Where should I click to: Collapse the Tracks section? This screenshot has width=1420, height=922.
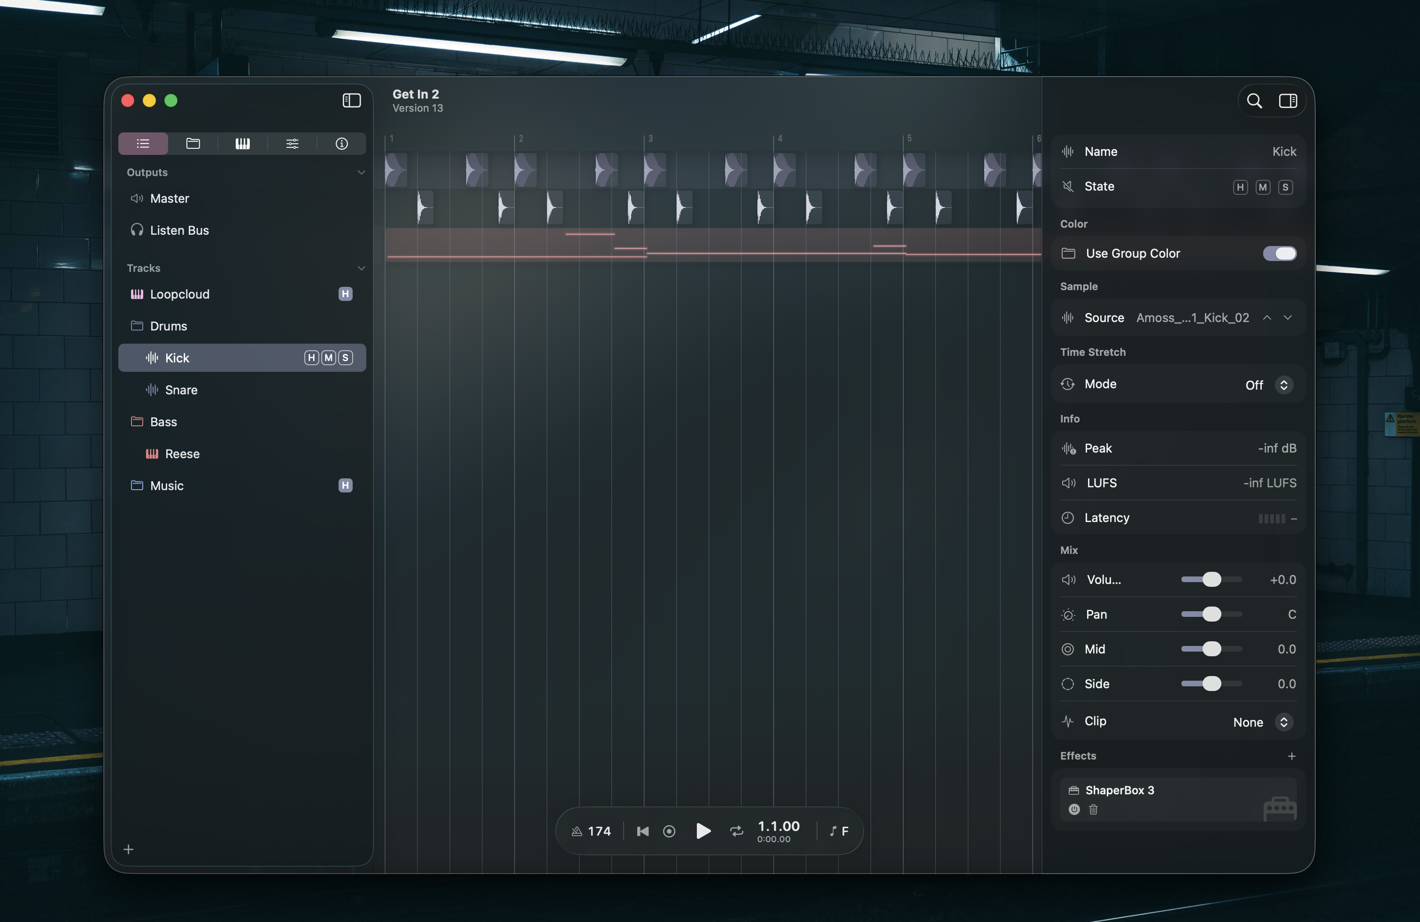(362, 268)
